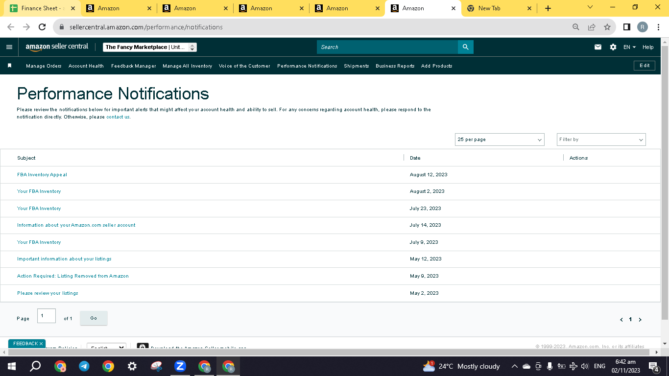Open Please review your listings notification
Image resolution: width=669 pixels, height=376 pixels.
point(48,293)
